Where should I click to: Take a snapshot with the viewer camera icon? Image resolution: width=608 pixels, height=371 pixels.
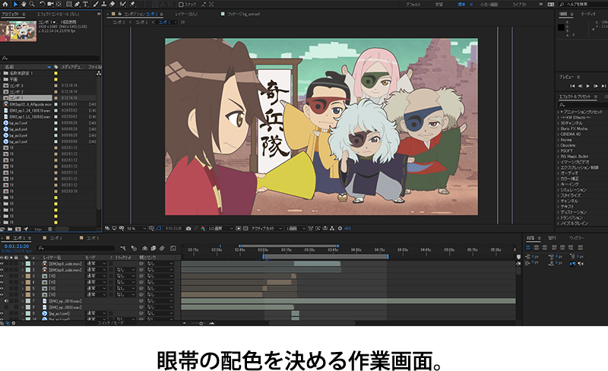[188, 228]
